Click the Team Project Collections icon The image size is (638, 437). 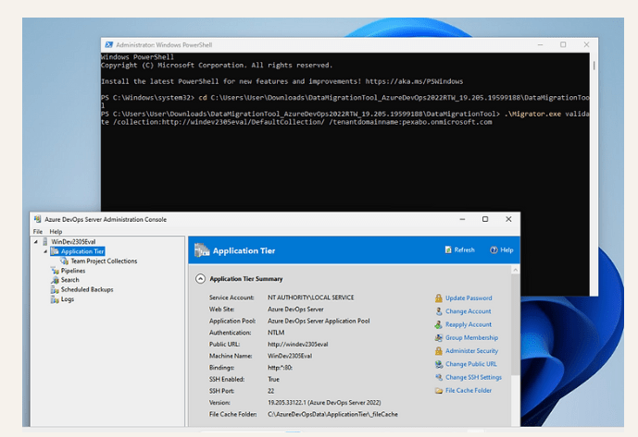tap(65, 261)
